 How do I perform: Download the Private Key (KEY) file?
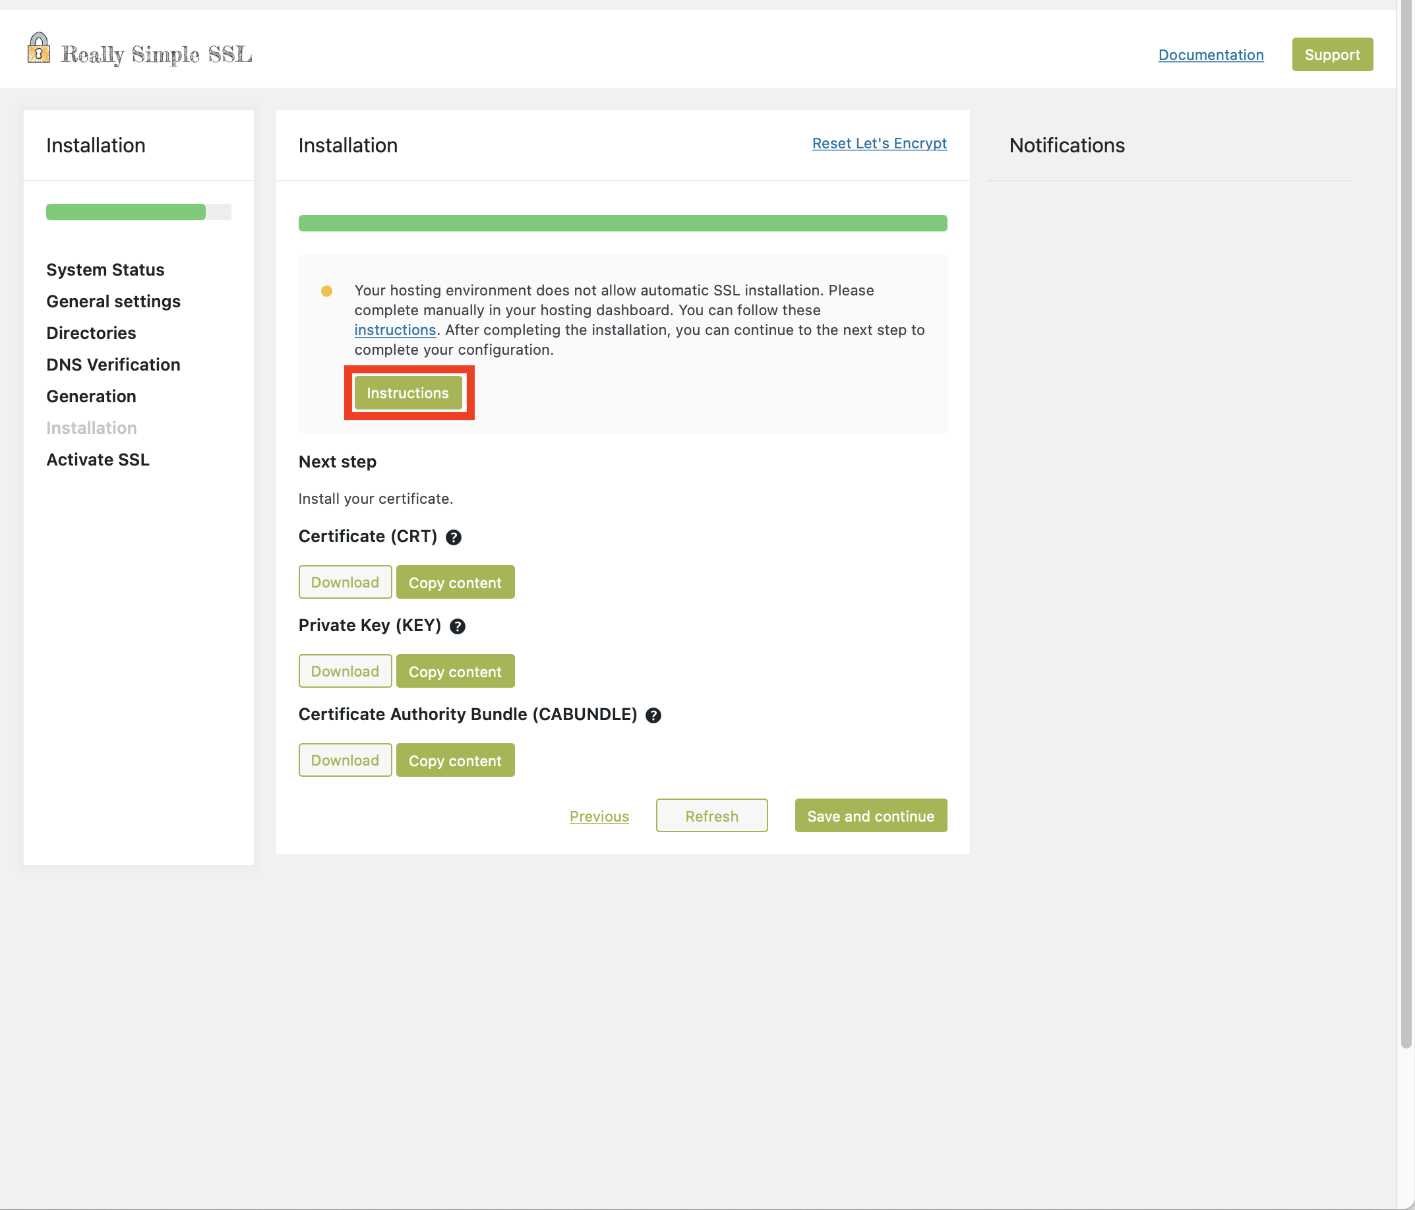(x=345, y=671)
